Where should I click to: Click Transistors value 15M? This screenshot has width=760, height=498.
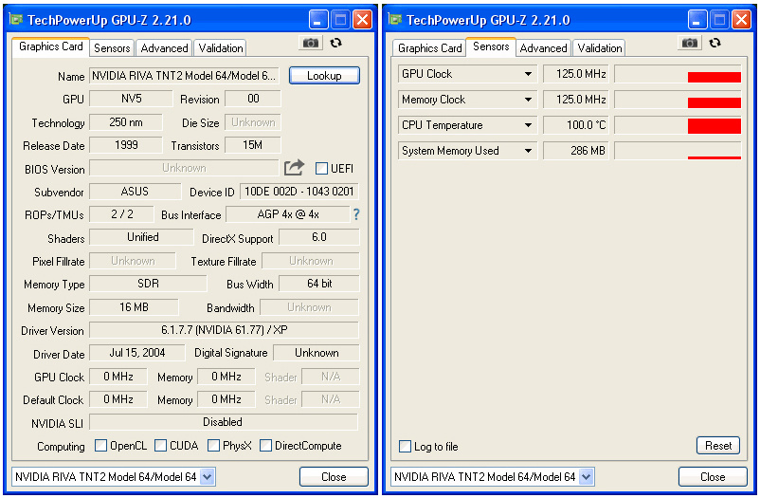252,145
